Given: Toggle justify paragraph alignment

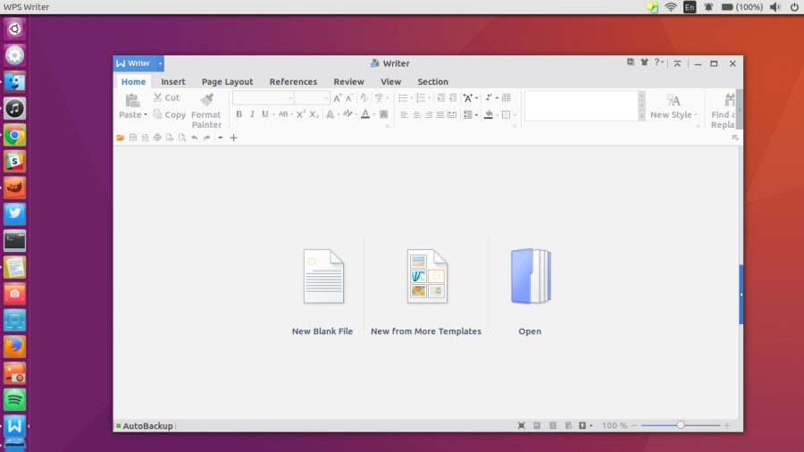Looking at the screenshot, I should point(440,115).
